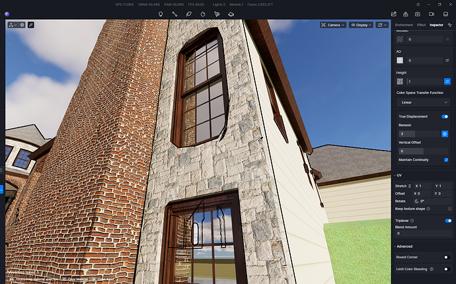The height and width of the screenshot is (284, 456).
Task: Turn off the Triplanar toggle
Action: click(447, 221)
